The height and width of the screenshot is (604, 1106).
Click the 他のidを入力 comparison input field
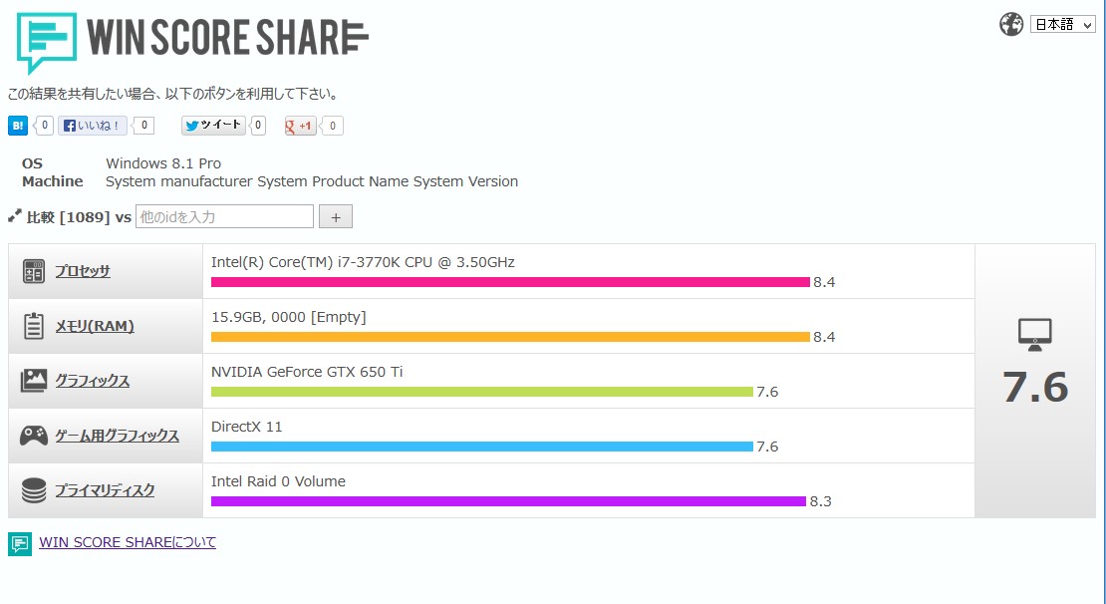click(224, 216)
